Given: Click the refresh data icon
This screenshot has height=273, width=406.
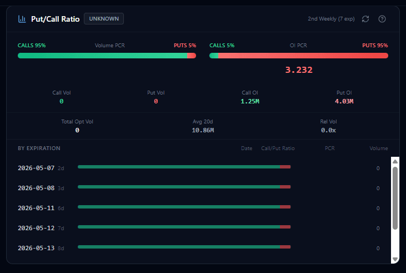Looking at the screenshot, I should (x=365, y=19).
